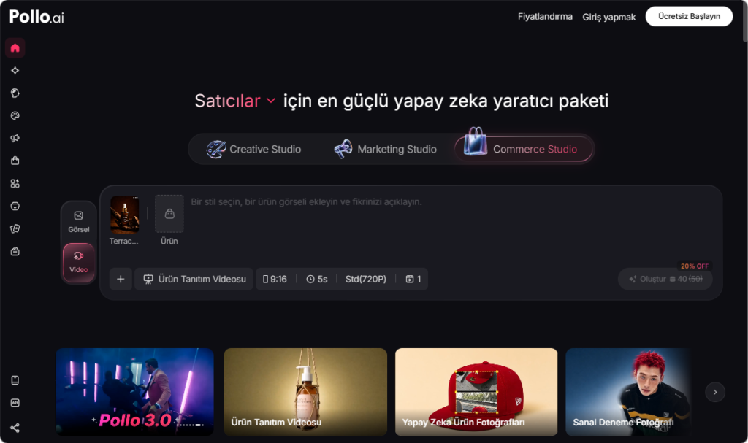Open Yapay Zeka Ürün Fotoğrafları card

476,392
